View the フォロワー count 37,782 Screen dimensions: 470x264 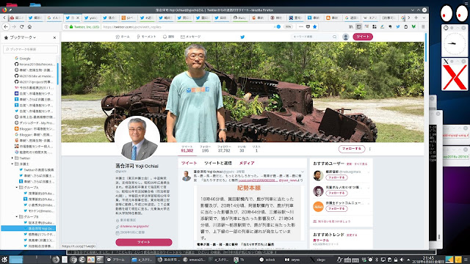click(224, 149)
